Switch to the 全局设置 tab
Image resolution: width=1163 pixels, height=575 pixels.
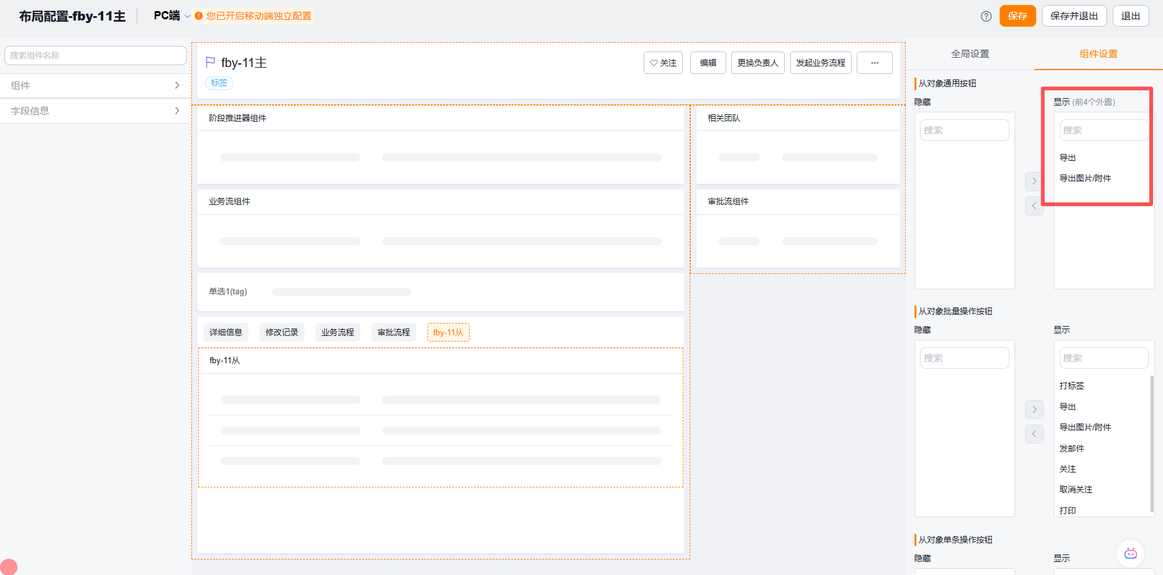click(969, 54)
